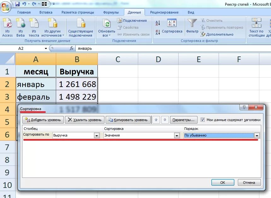Open Существующие подключения
Viewport: 271px width, 198px height.
point(80,28)
